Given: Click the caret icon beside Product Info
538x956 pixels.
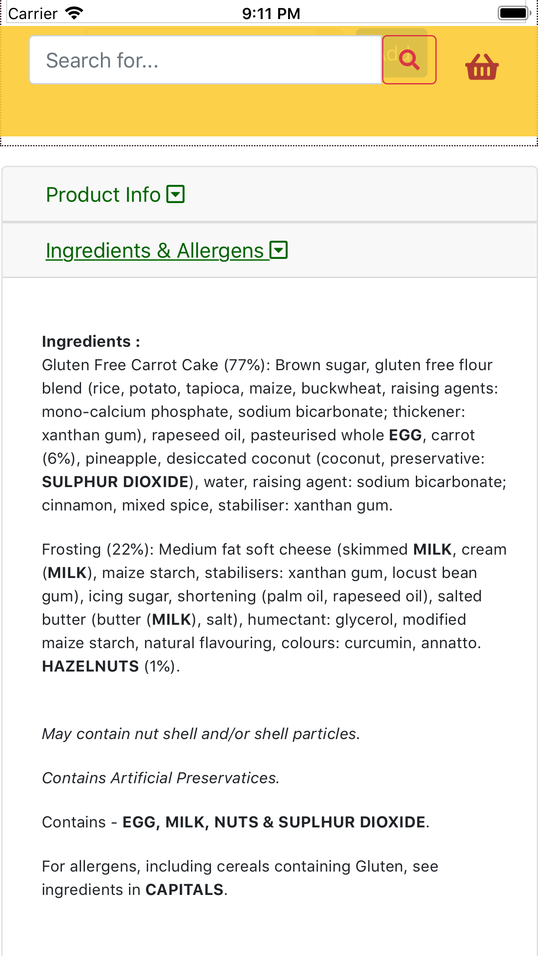Looking at the screenshot, I should click(x=176, y=194).
